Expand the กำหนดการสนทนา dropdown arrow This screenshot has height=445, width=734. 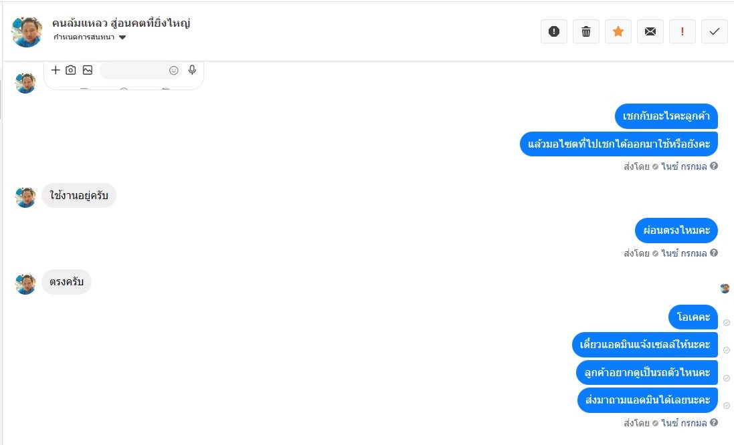(122, 37)
